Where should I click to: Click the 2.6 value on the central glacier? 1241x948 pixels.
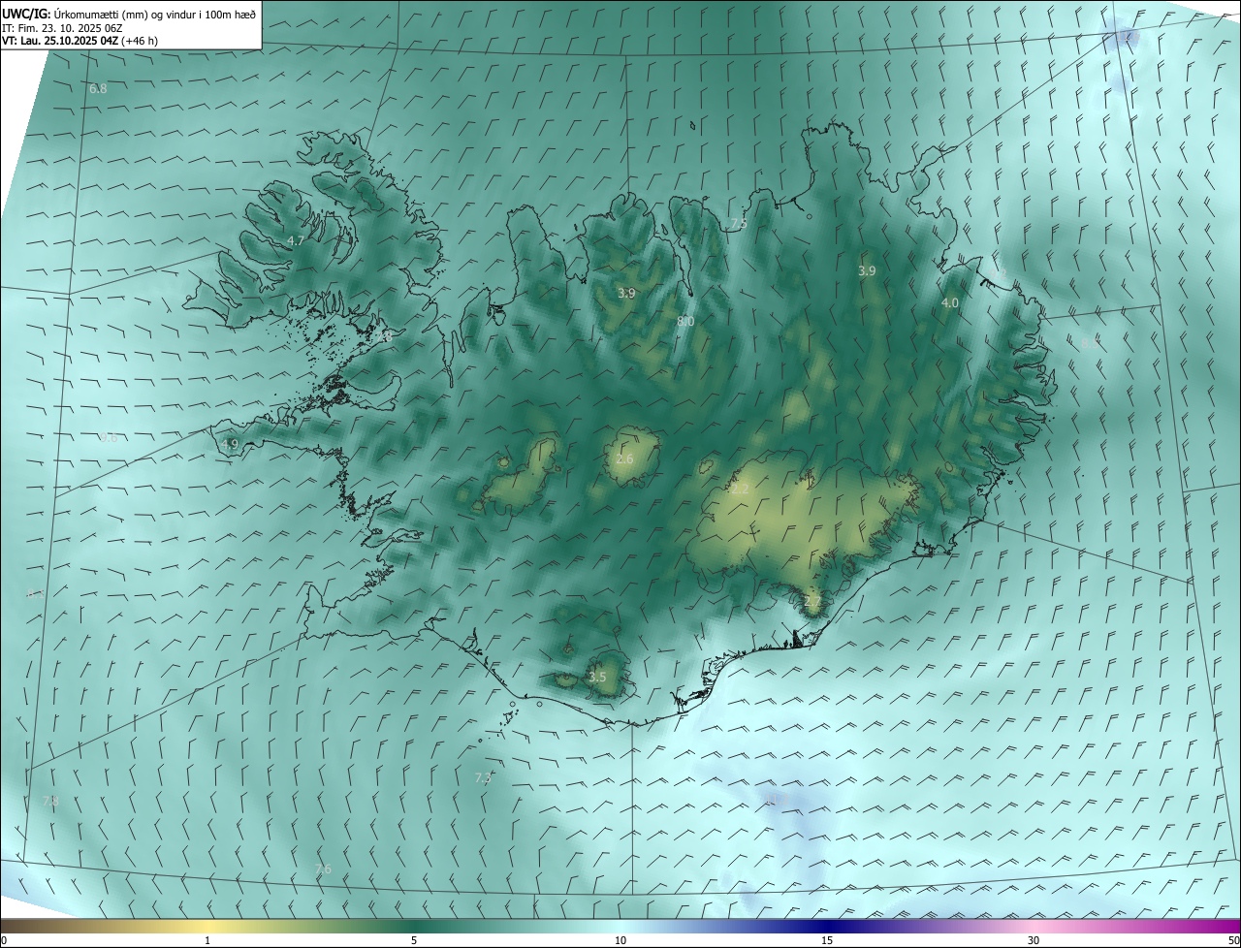(624, 458)
